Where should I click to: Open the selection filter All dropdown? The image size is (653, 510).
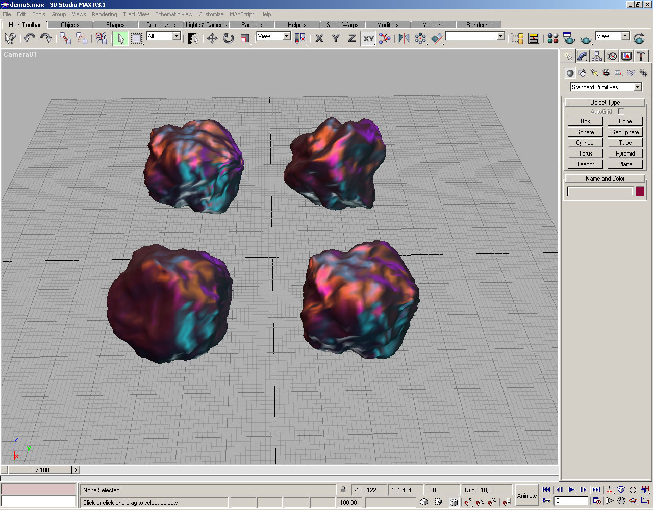[176, 36]
